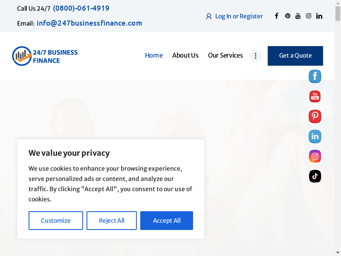
Task: Click the 24/7 Business Finance logo
Action: point(45,56)
